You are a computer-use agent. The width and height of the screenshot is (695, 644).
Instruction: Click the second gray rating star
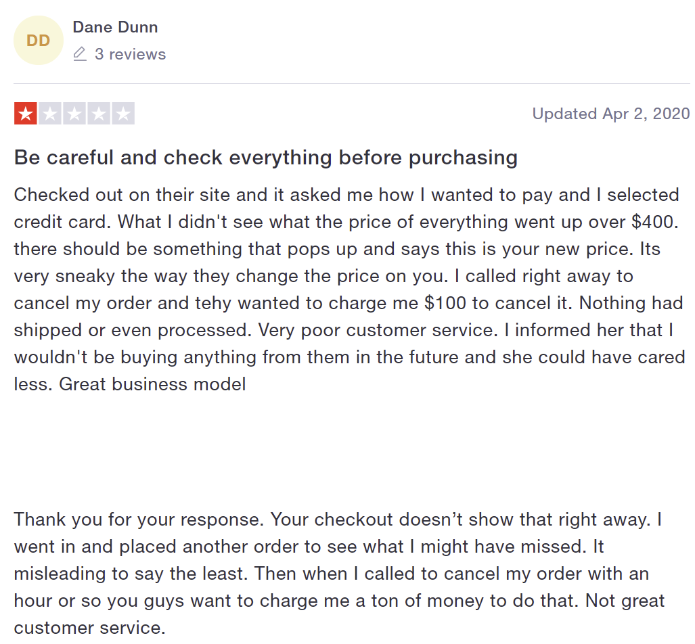pyautogui.click(x=50, y=114)
